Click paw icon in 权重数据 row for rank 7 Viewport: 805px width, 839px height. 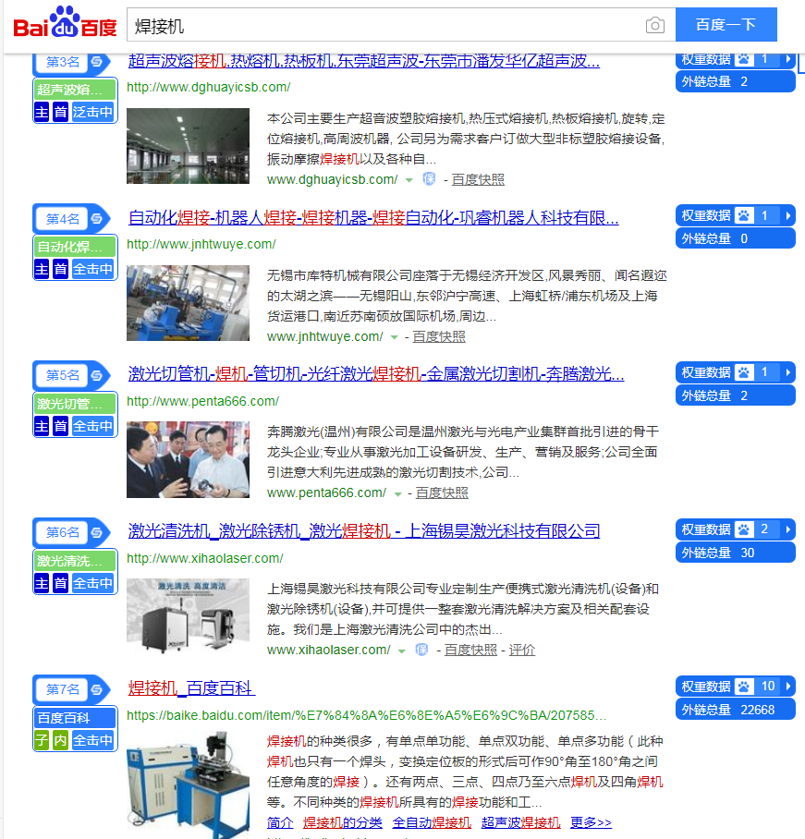pos(743,687)
